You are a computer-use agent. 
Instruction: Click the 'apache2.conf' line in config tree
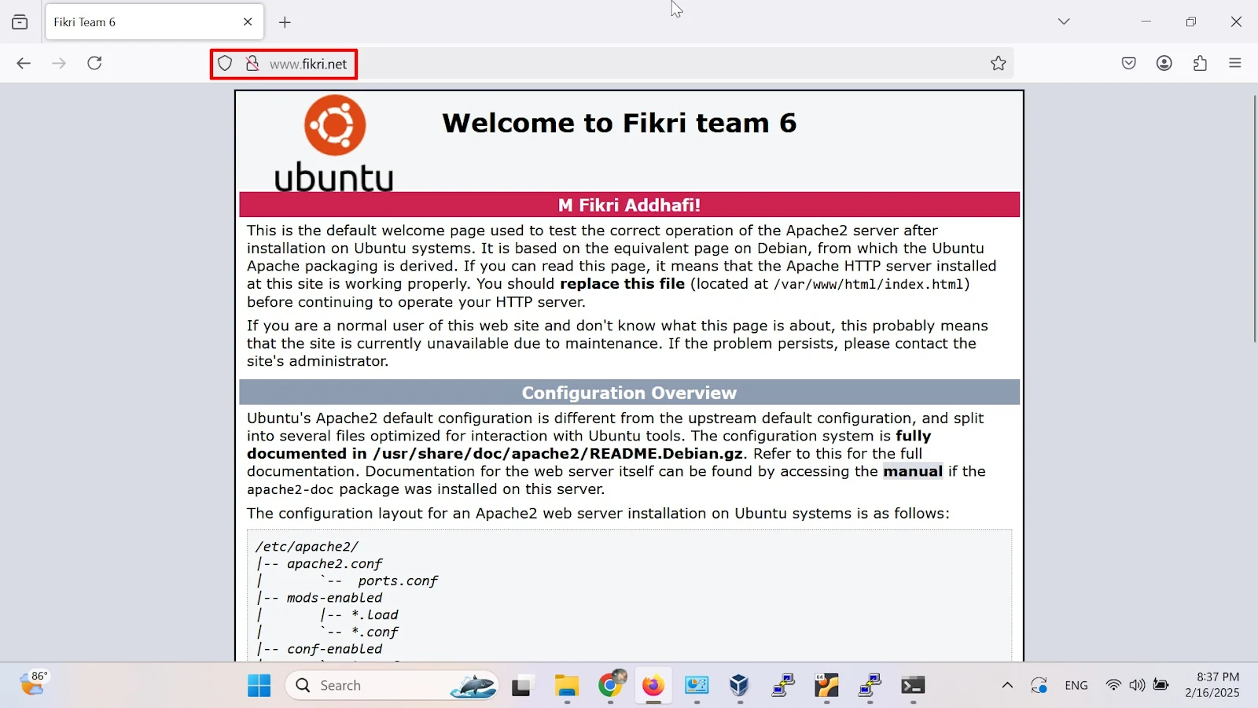tap(334, 564)
